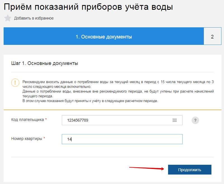This screenshot has height=184, width=224.
Task: Focus the 'Код плательщика' input field
Action: 122,120
